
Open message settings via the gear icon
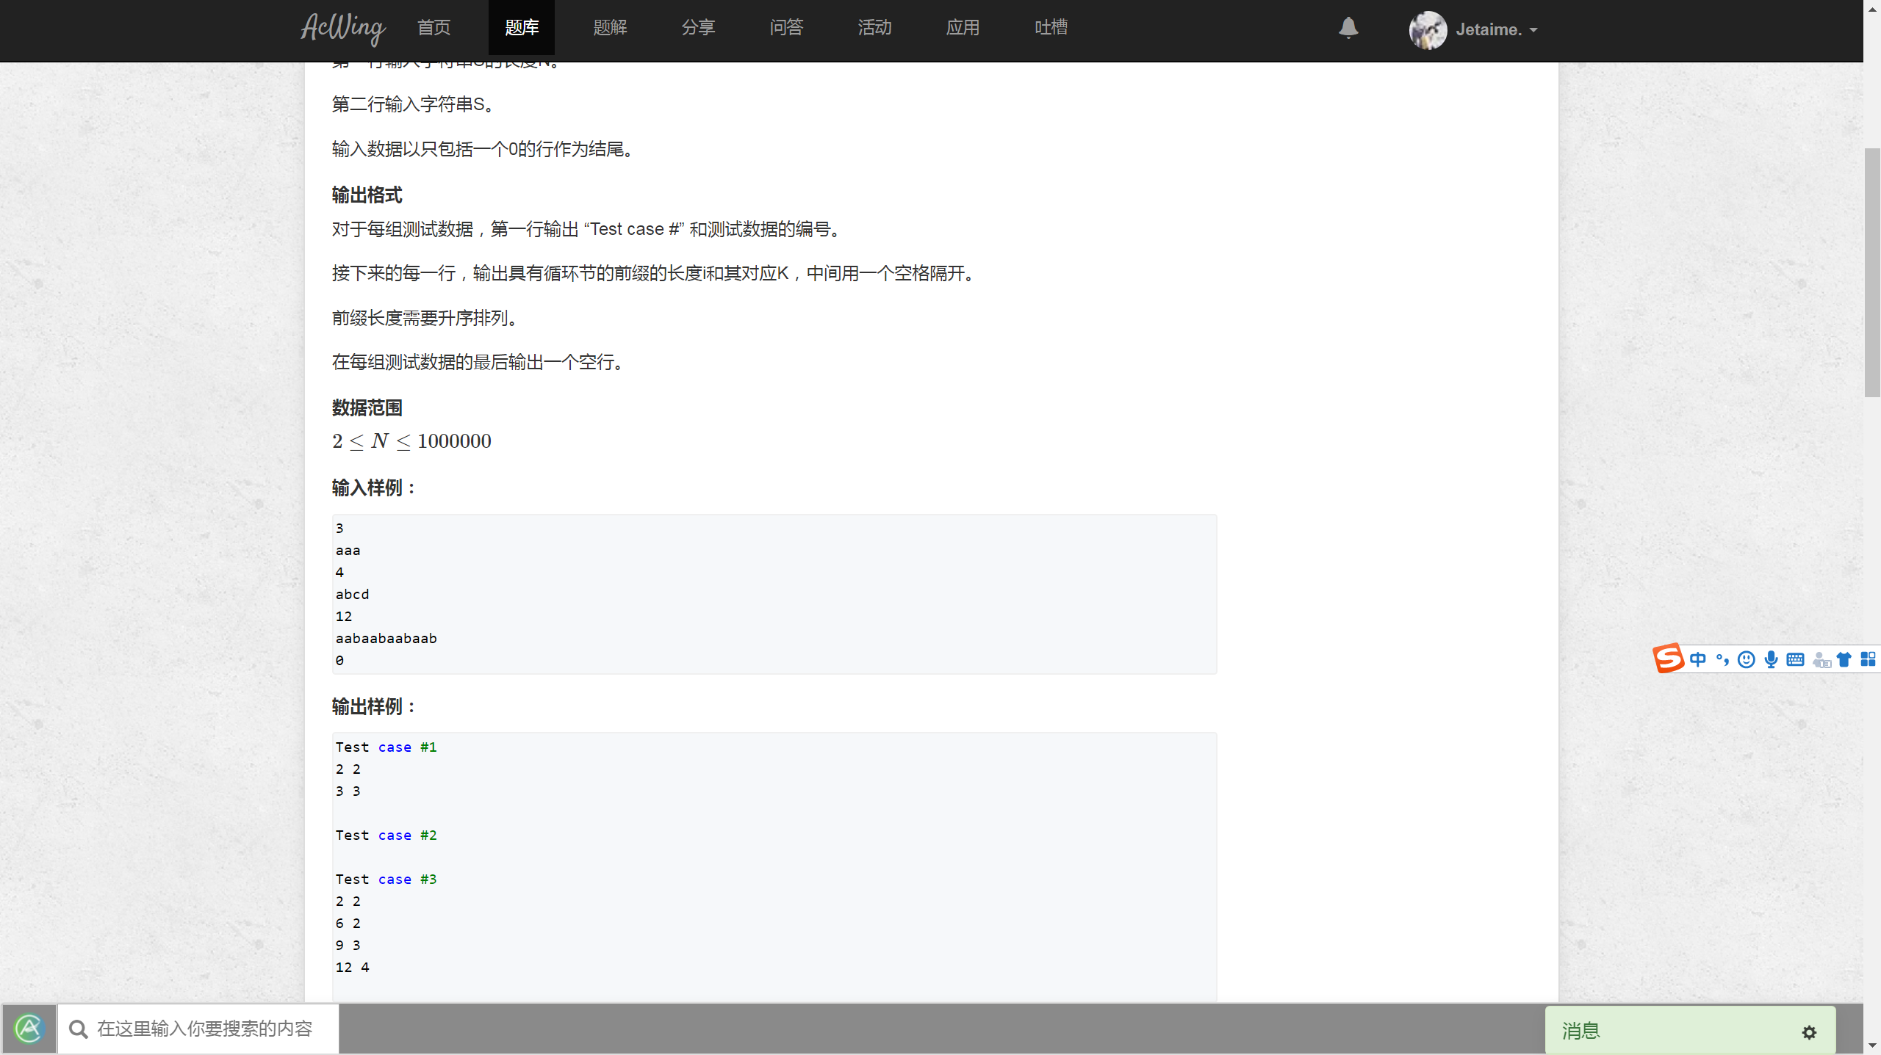point(1809,1032)
